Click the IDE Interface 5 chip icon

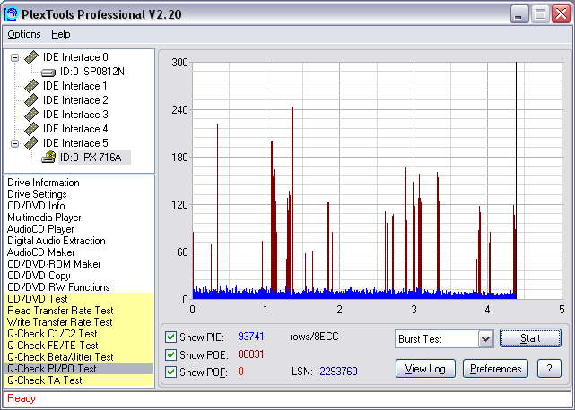pos(31,143)
